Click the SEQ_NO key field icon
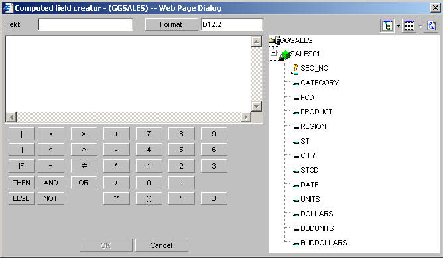The height and width of the screenshot is (258, 443). [296, 69]
